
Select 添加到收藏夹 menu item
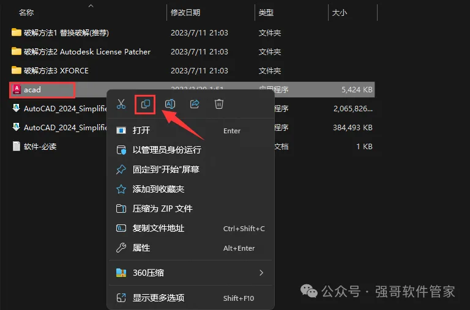(191, 189)
